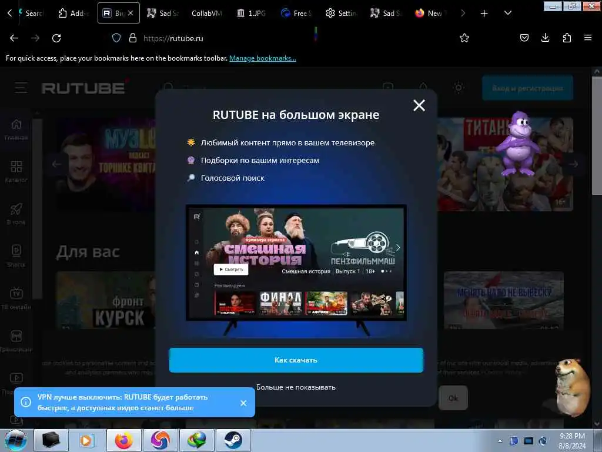Switch to the CollabVM tab

pyautogui.click(x=206, y=13)
